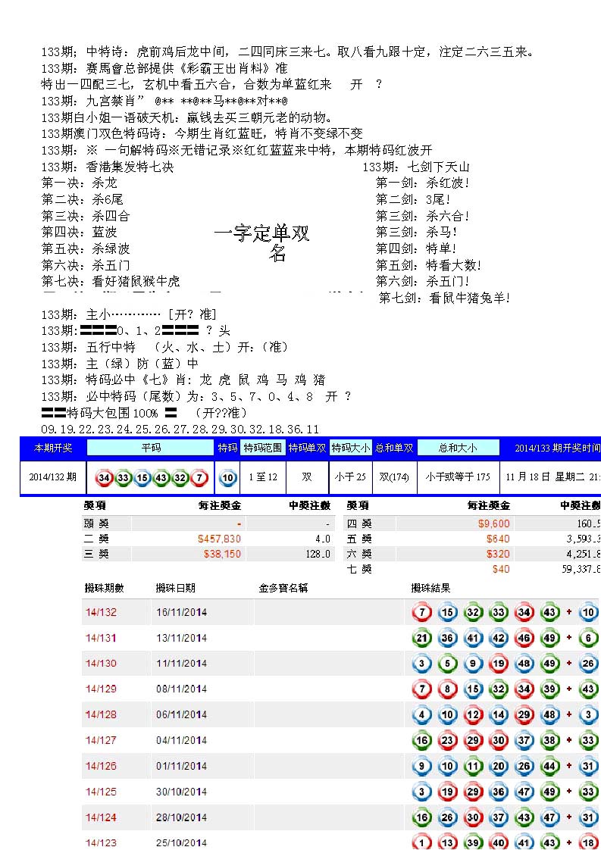Viewport: 601px width, 850px height.
Task: Switch to the 平码 header tab
Action: click(x=151, y=448)
